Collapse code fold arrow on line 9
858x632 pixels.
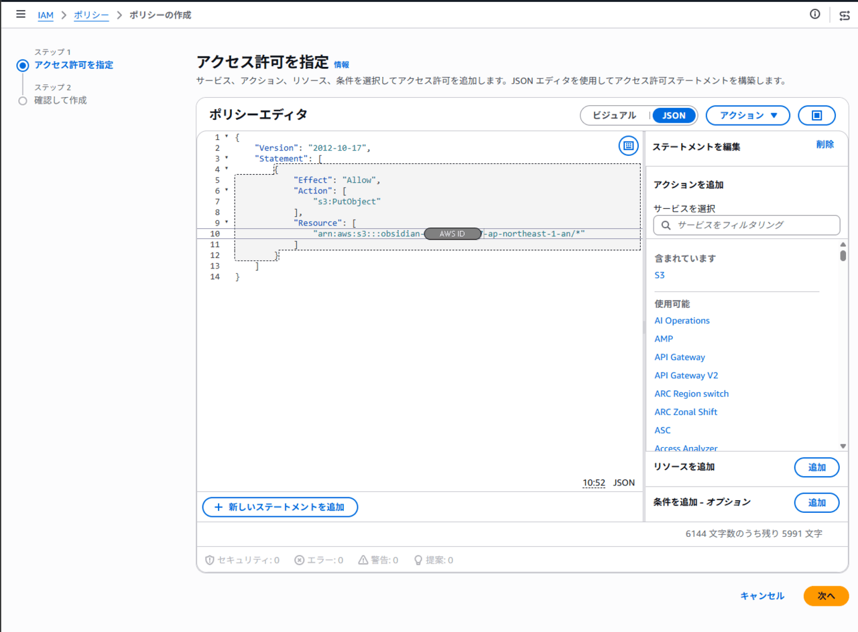[x=227, y=222]
